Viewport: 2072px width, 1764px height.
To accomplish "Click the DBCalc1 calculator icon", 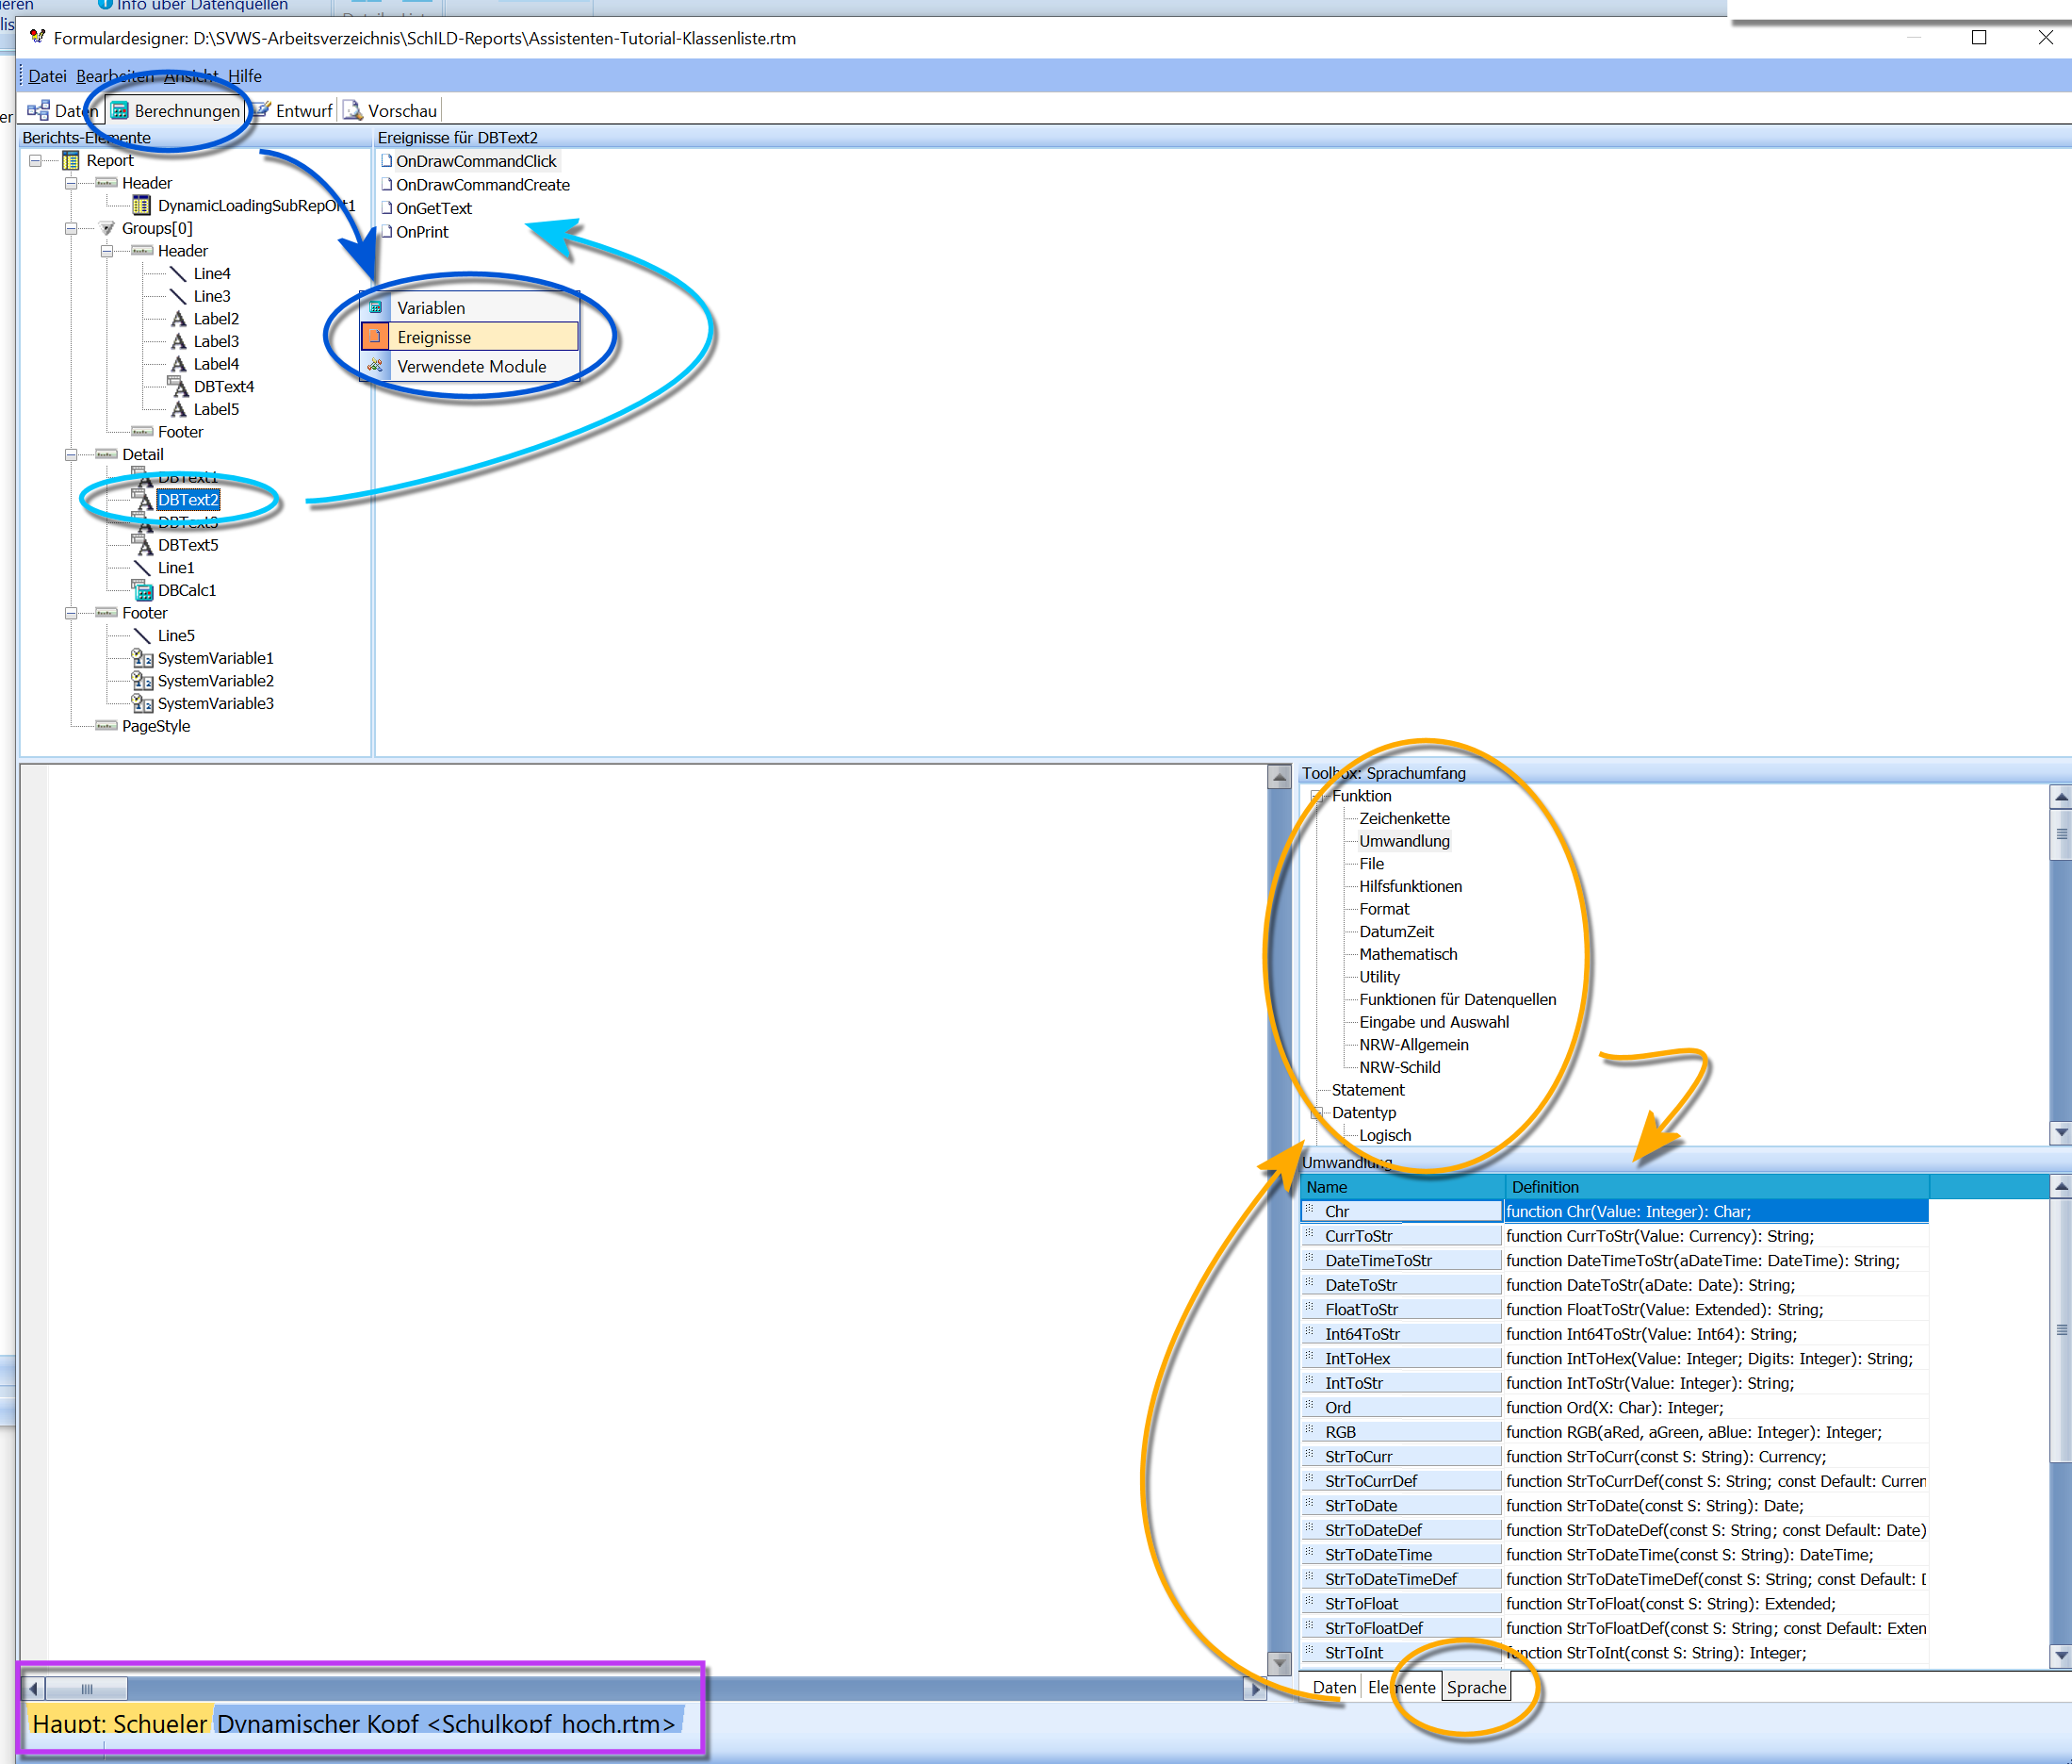I will (x=144, y=590).
